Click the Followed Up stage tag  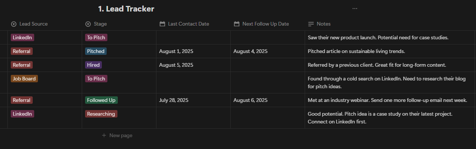tap(101, 100)
